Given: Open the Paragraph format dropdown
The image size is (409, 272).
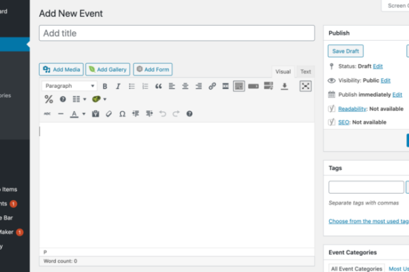Looking at the screenshot, I should (x=70, y=86).
